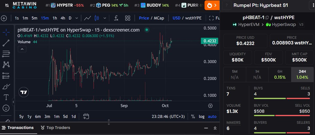Switch chart style to line chart

[87, 18]
